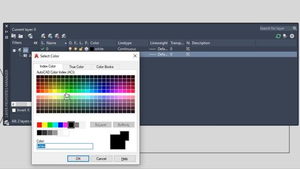The width and height of the screenshot is (300, 169).
Task: Pick the green standard color swatch
Action: point(50,125)
